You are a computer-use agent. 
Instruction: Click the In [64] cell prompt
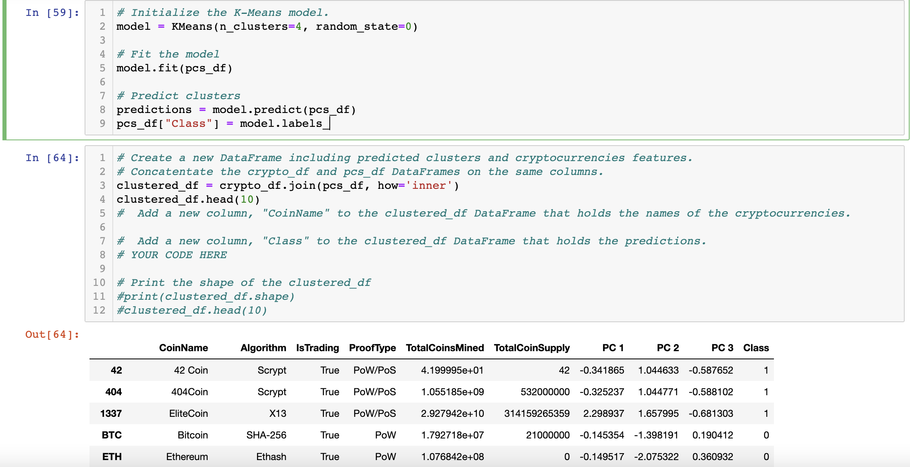(x=52, y=158)
